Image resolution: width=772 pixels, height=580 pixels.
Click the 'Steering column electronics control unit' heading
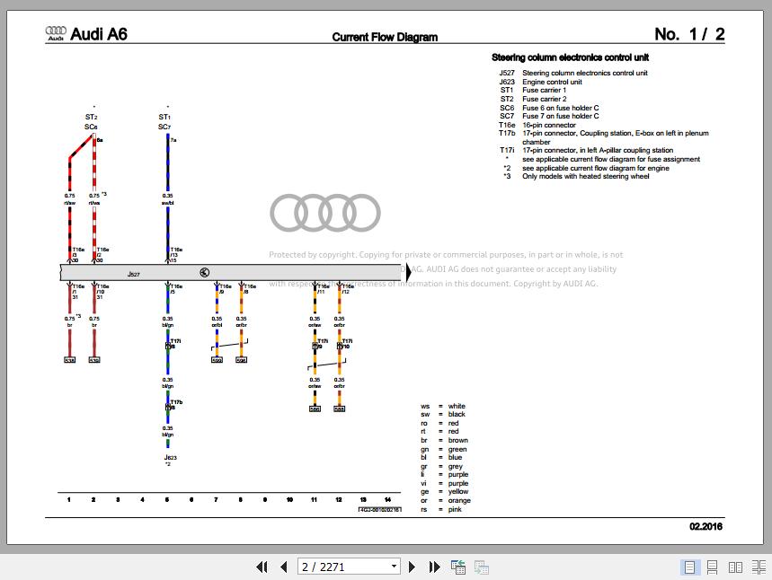pos(570,57)
